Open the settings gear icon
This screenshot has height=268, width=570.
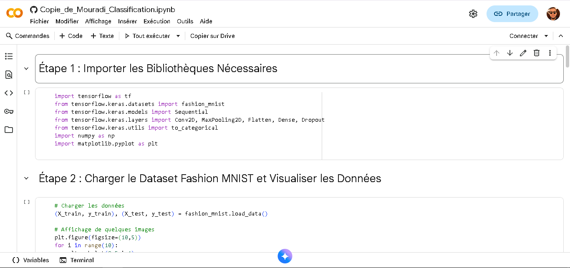point(473,14)
